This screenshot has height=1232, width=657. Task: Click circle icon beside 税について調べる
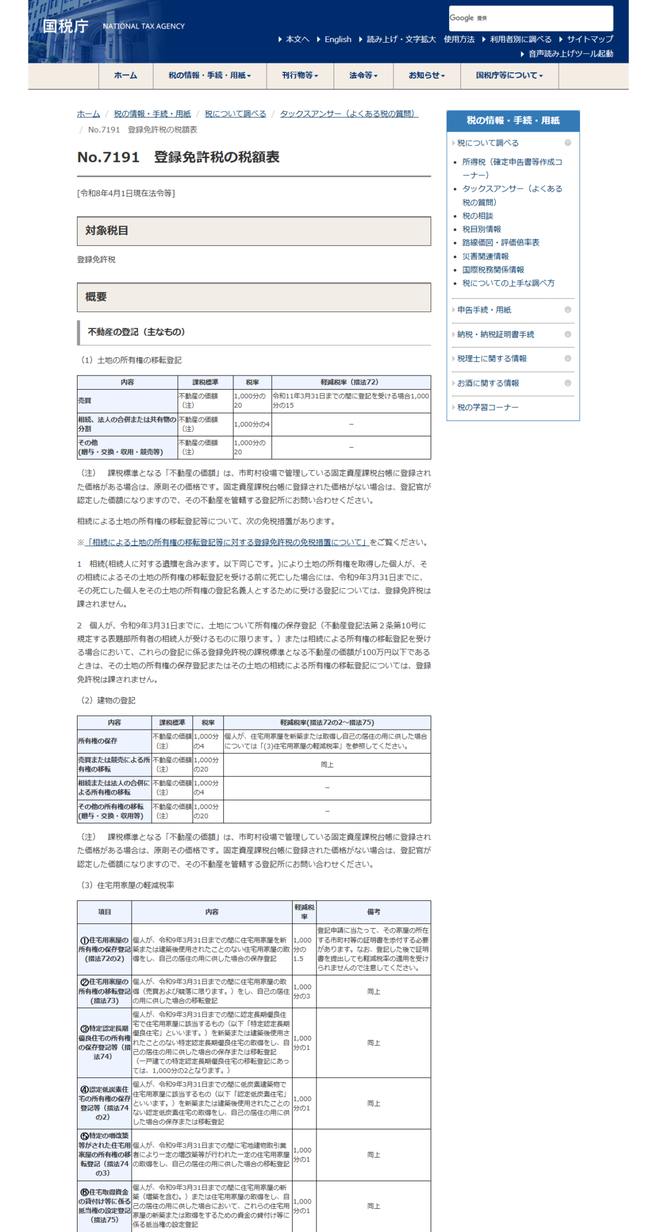(x=568, y=143)
